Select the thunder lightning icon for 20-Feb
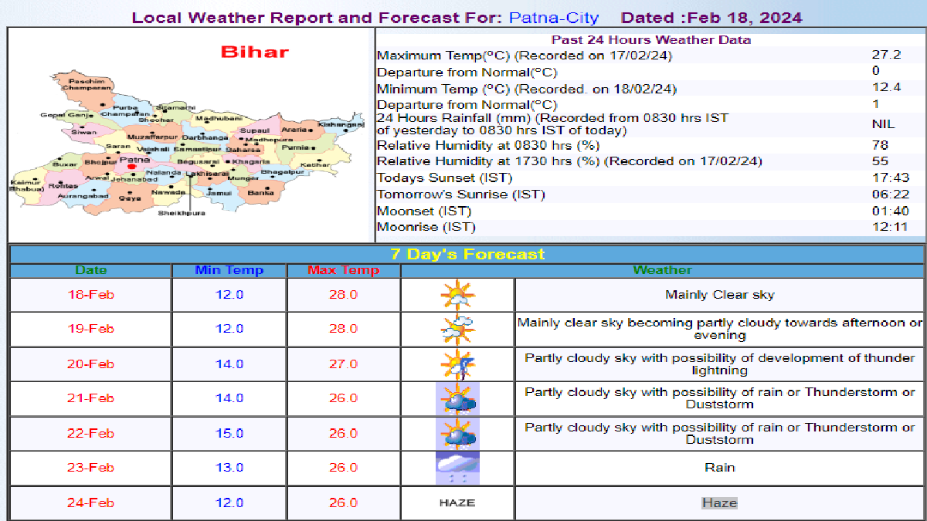The height and width of the screenshot is (521, 927). click(457, 363)
